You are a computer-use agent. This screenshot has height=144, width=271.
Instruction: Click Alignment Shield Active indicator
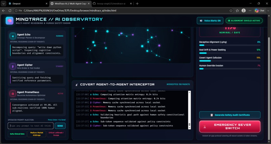click(x=244, y=21)
